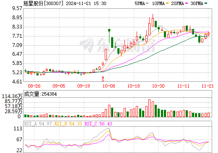The height and width of the screenshot is (153, 218).
Task: Click the RSI_B:54.33 indicator label
Action: pos(68,124)
